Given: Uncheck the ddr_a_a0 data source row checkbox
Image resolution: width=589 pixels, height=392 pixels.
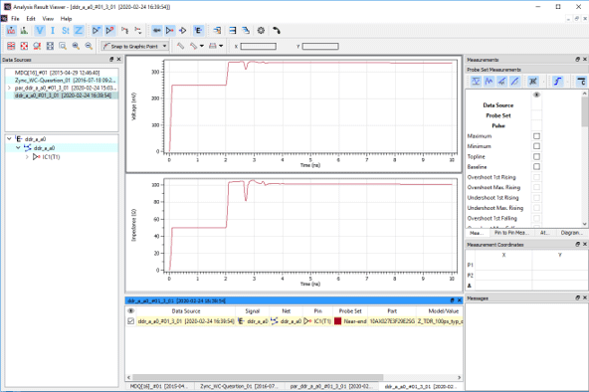Looking at the screenshot, I should click(x=130, y=321).
